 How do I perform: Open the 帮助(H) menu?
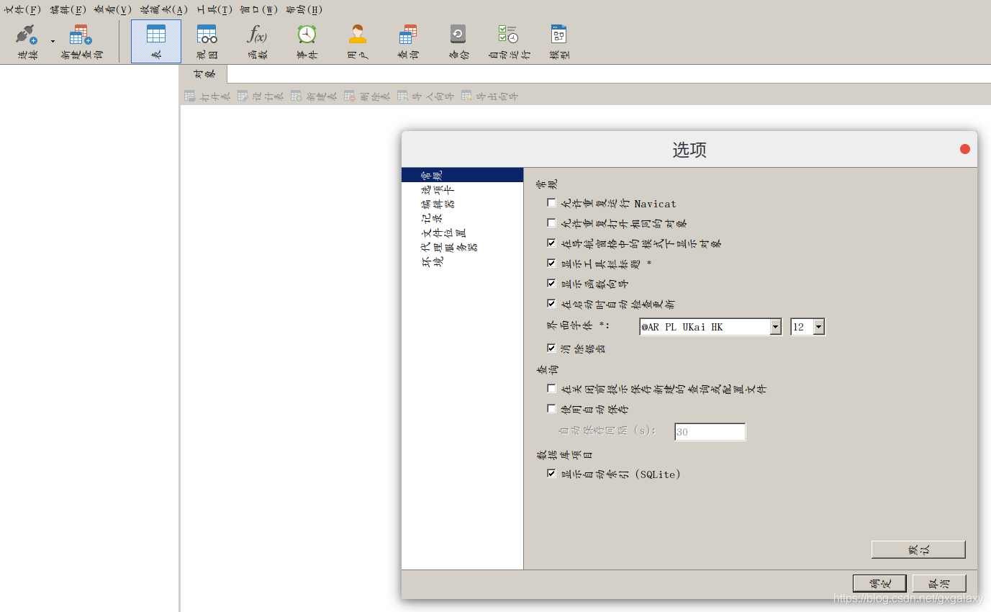304,10
